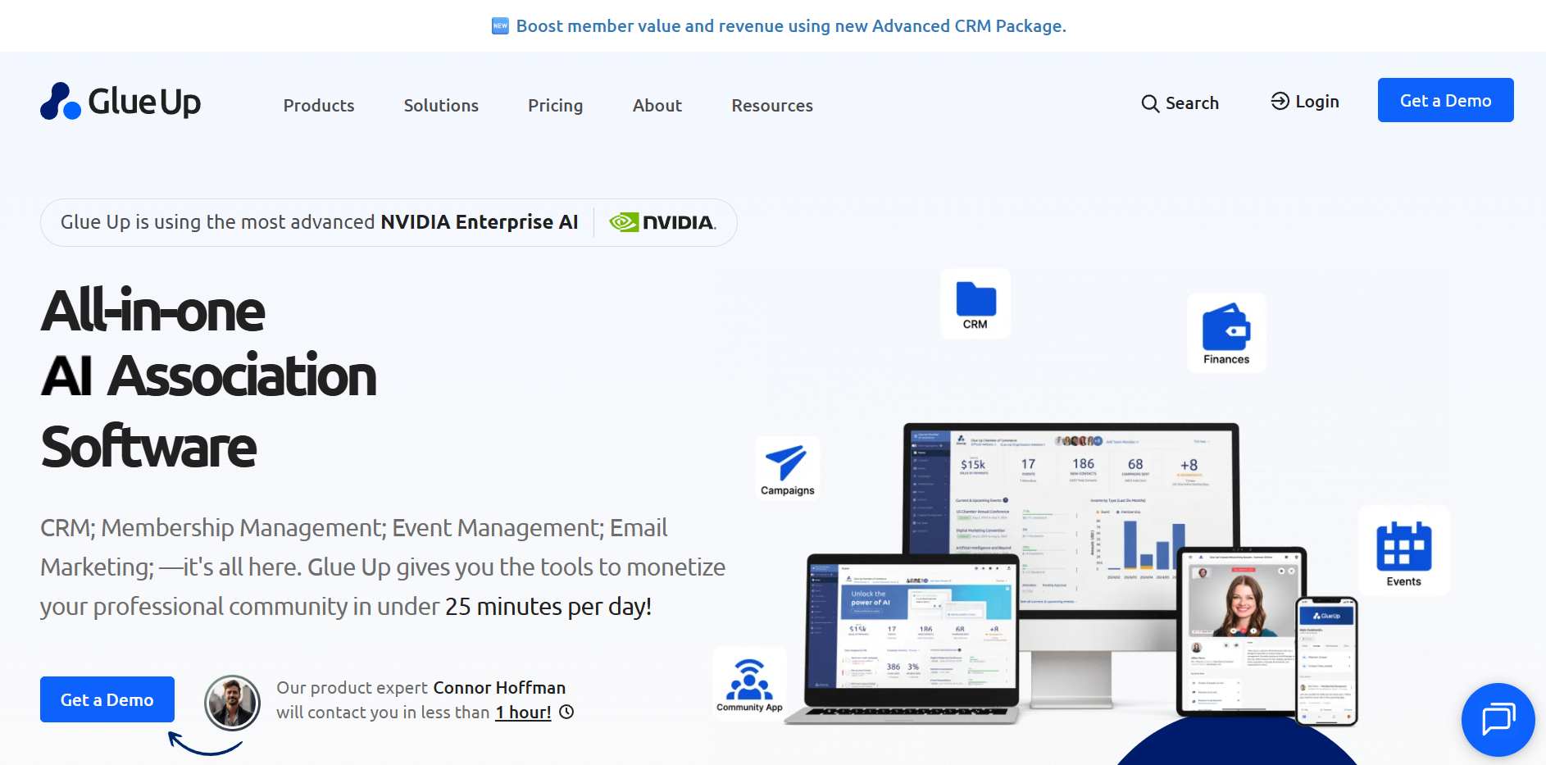Viewport: 1546px width, 765px height.
Task: Open the Advanced CRM Package announcement link
Action: 790,26
